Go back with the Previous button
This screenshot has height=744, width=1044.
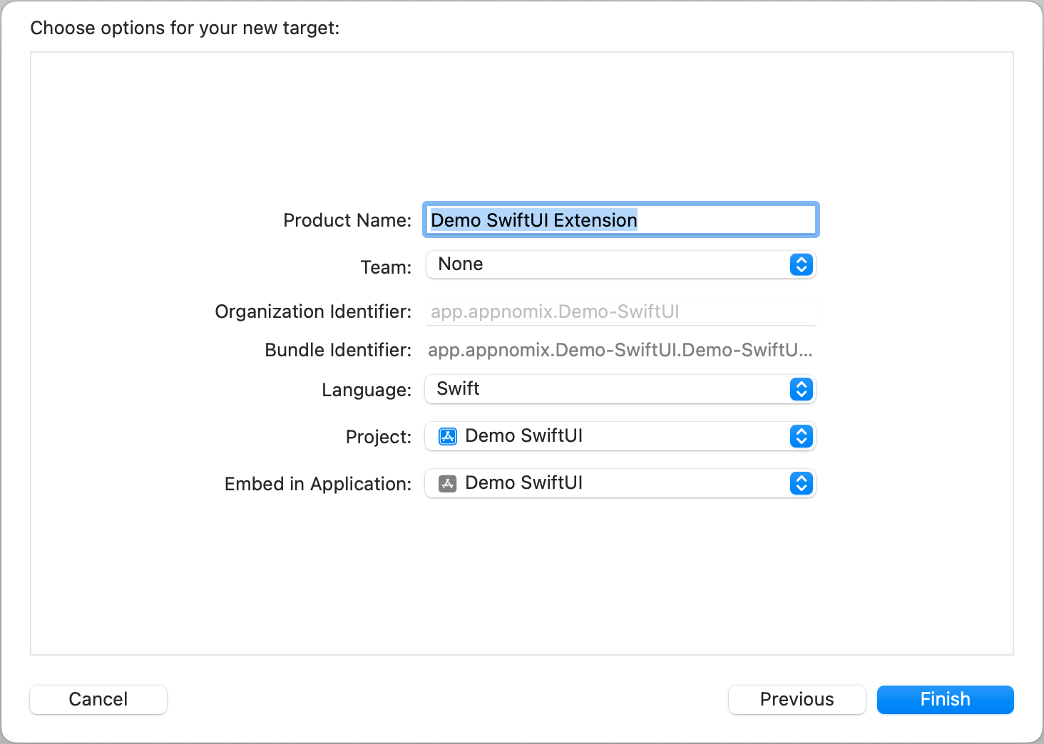pos(797,699)
